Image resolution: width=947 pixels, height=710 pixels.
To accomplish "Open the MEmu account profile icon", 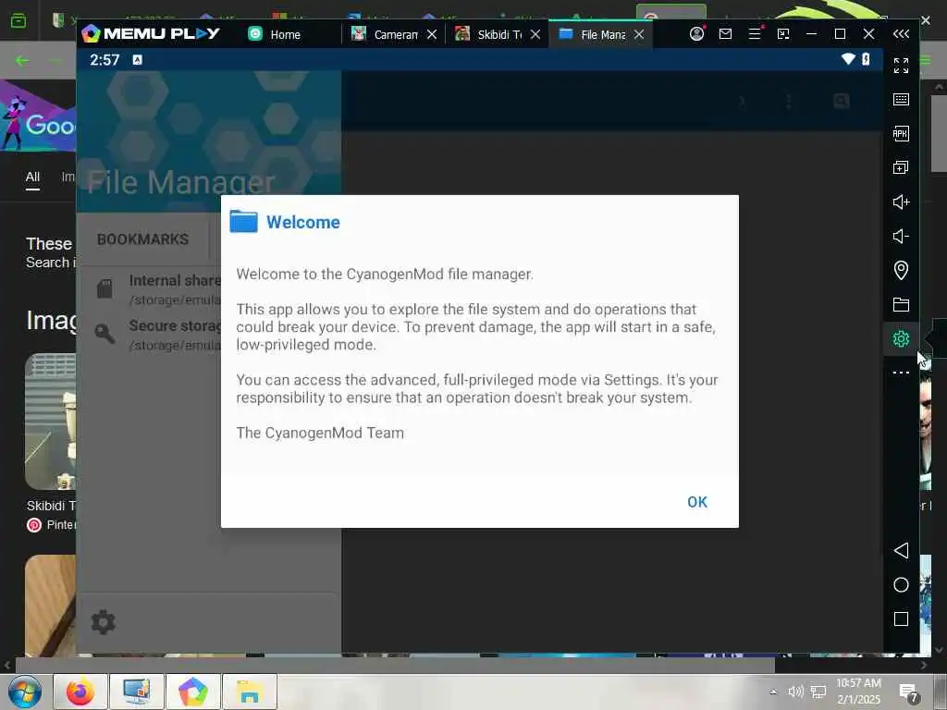I will click(697, 34).
